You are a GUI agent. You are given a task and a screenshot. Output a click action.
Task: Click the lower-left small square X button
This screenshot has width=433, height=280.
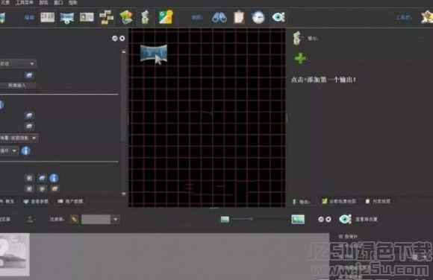click(x=29, y=189)
